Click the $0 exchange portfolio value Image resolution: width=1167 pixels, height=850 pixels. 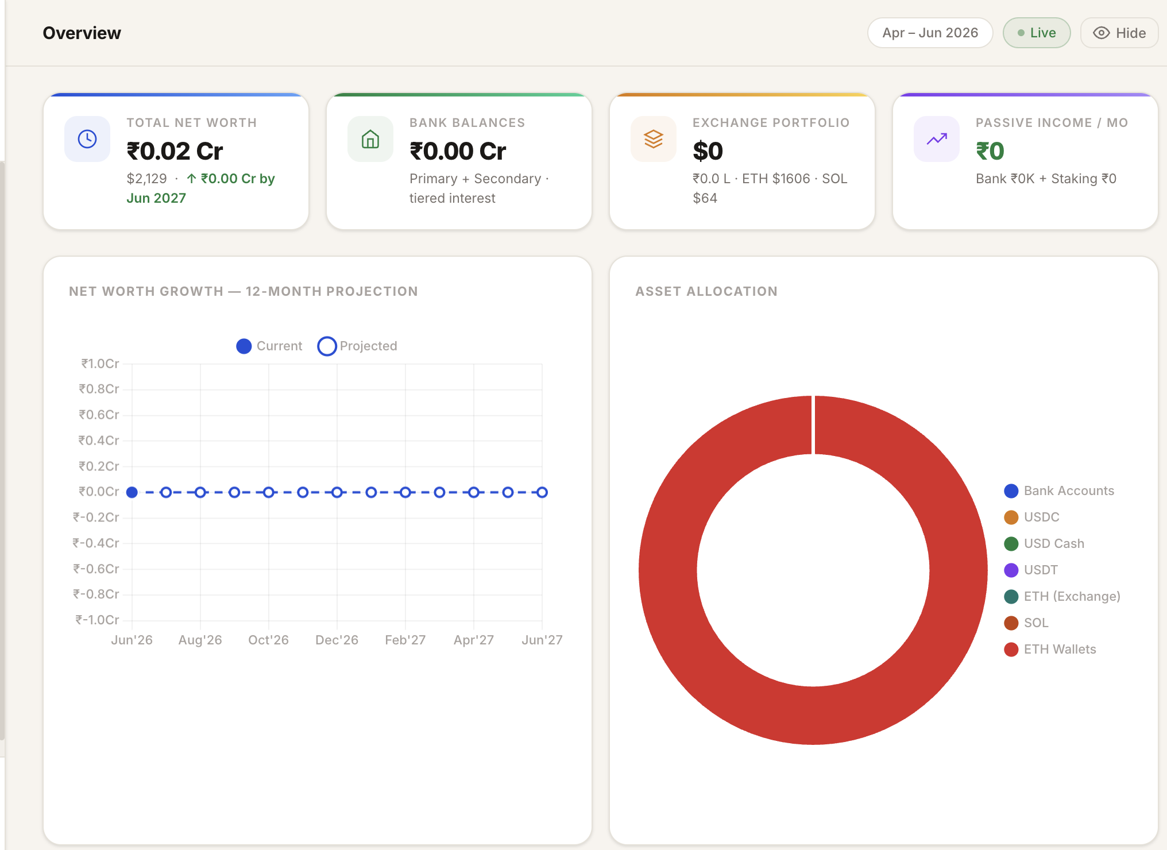click(708, 151)
